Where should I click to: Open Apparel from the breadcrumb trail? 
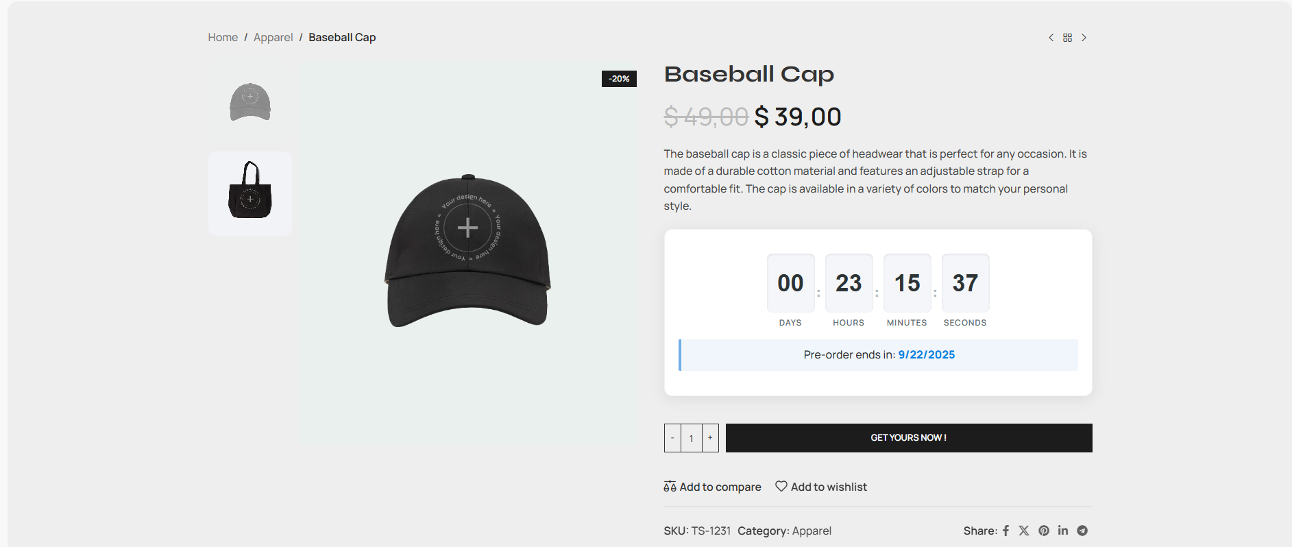pos(273,37)
